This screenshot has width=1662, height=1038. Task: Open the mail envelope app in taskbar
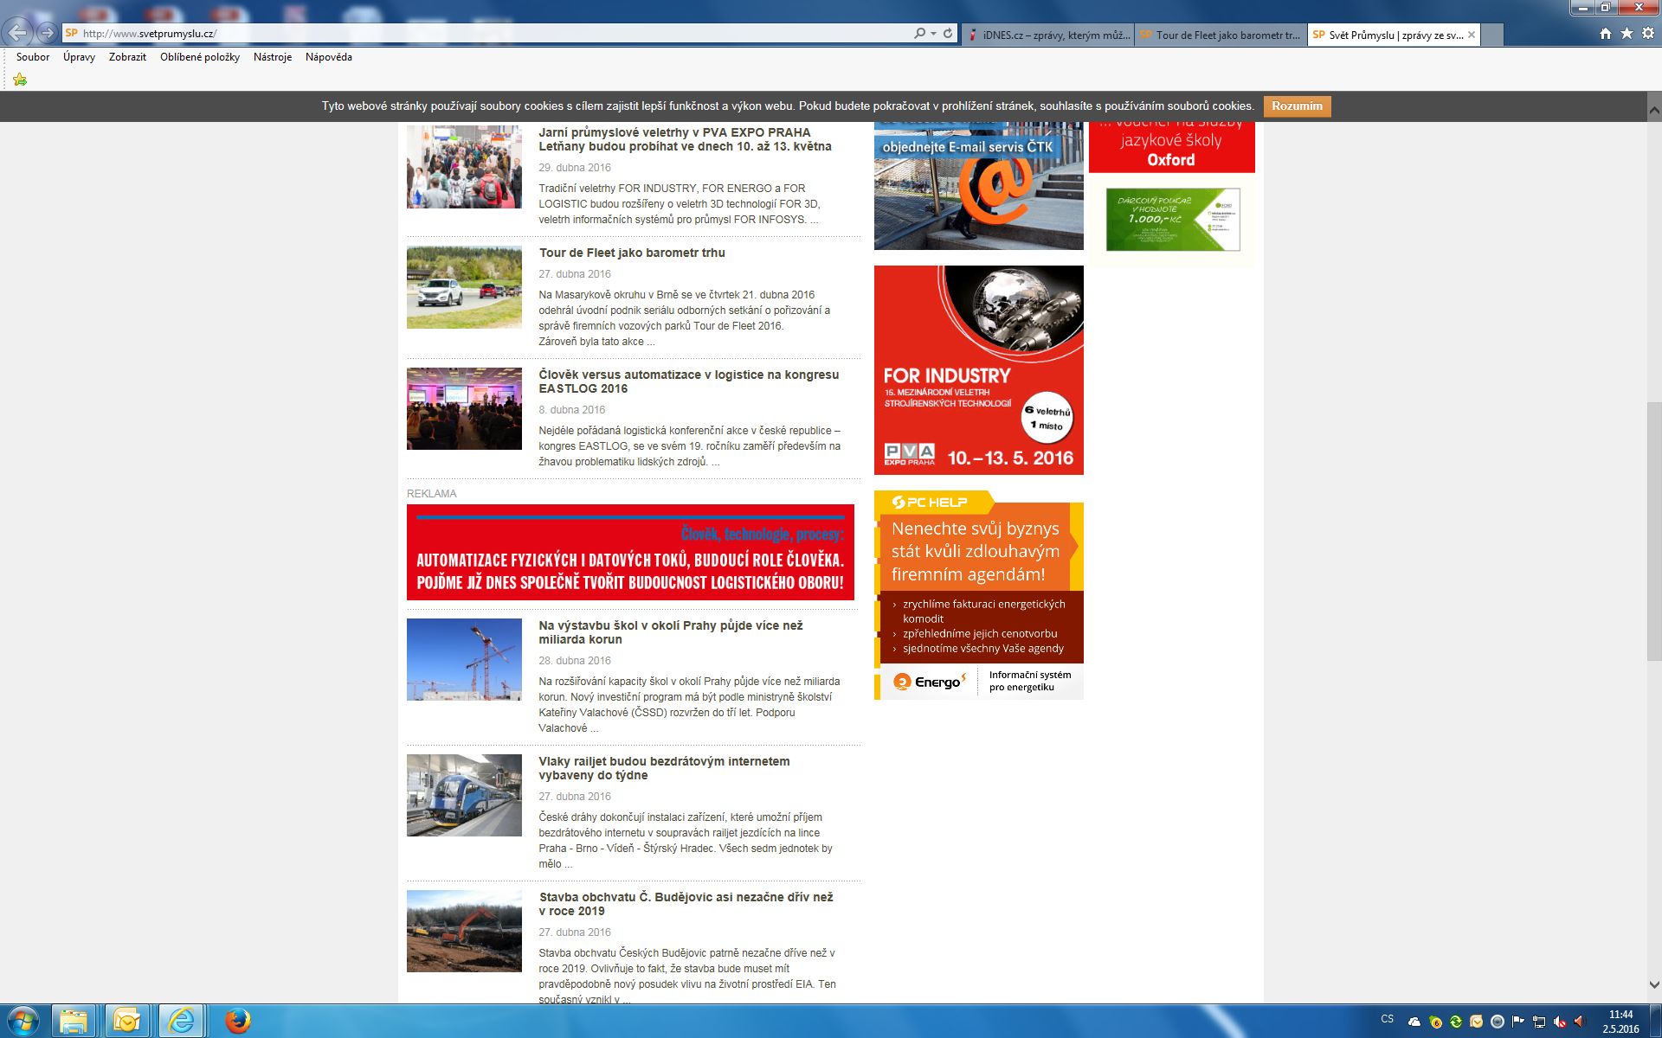127,1022
